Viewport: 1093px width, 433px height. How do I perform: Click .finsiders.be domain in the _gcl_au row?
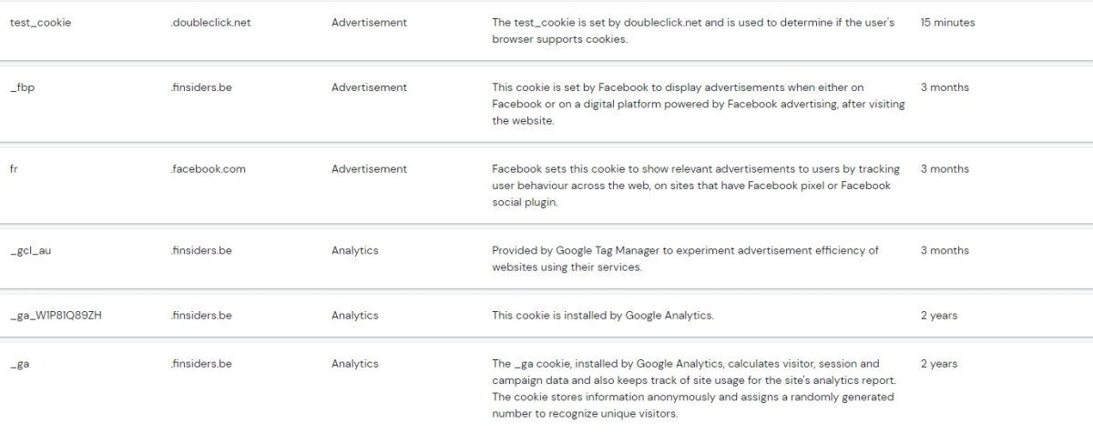[x=200, y=251]
